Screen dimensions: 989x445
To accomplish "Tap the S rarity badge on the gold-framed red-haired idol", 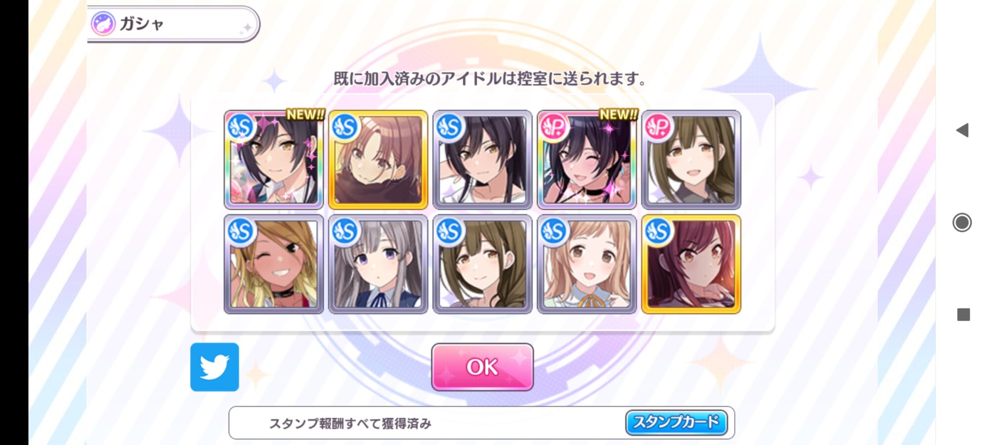I will pyautogui.click(x=658, y=231).
